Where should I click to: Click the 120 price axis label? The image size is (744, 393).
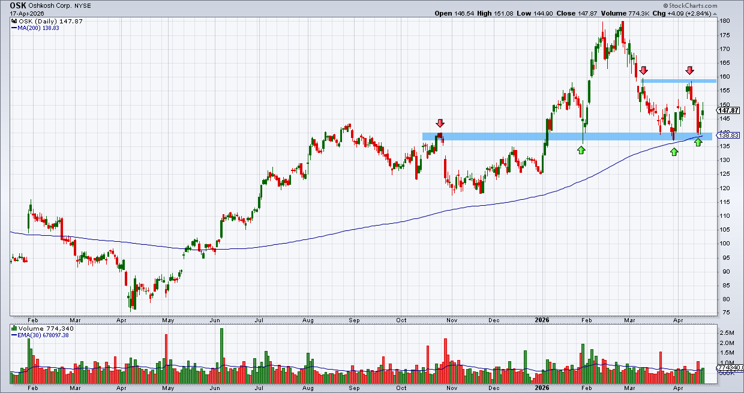click(x=725, y=188)
